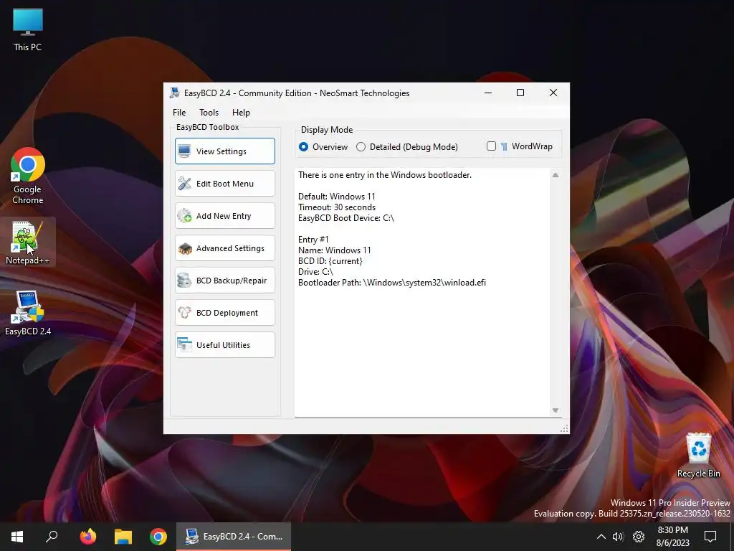This screenshot has width=734, height=551.
Task: Click the 'Default: Windows 11' line
Action: click(x=337, y=197)
